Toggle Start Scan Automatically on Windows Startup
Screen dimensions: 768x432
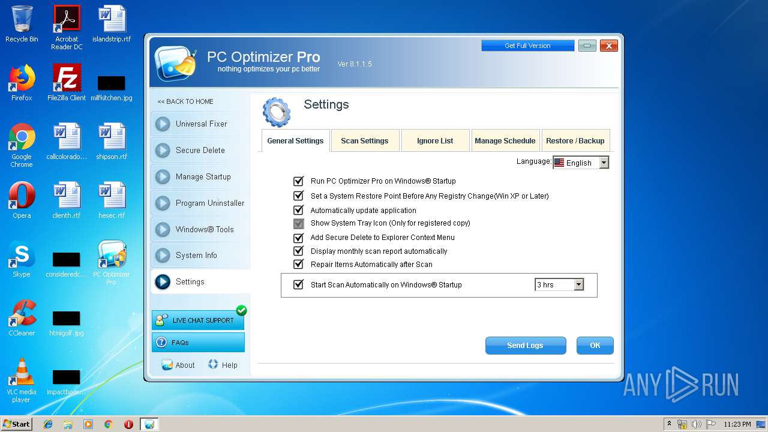click(x=298, y=284)
